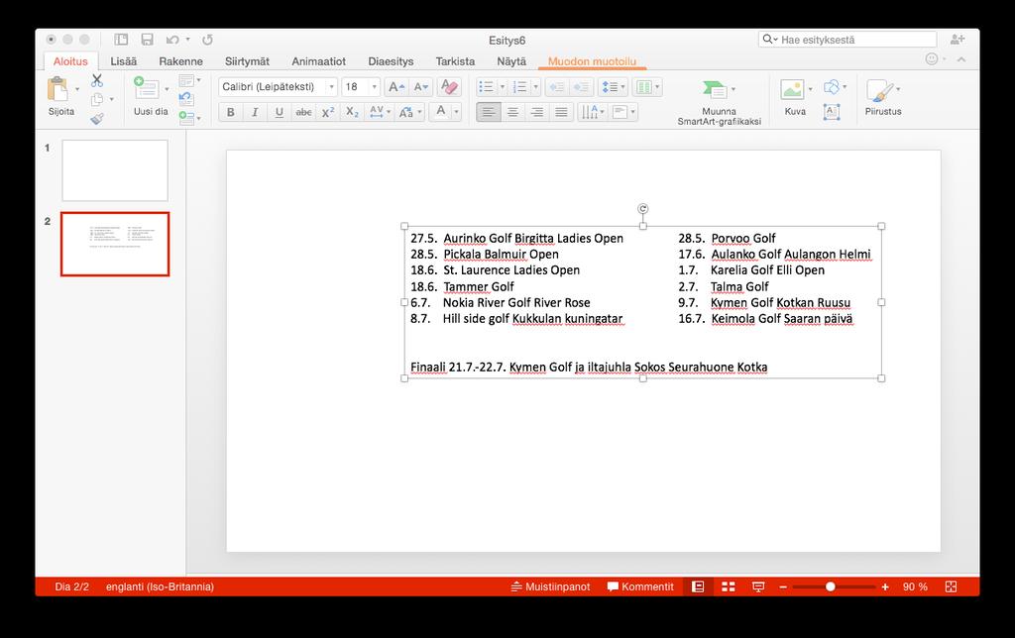Click the text box icon below shapes

click(x=832, y=112)
